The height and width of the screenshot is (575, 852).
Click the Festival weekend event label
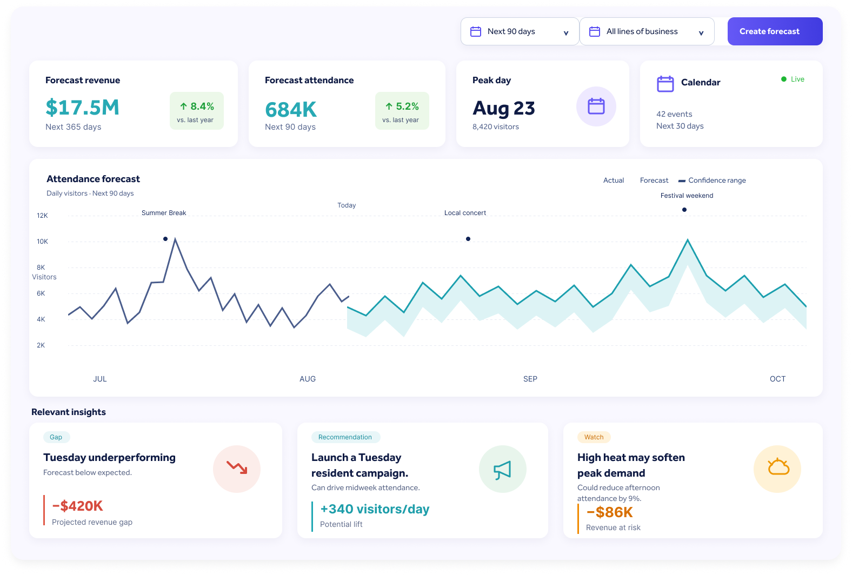click(687, 196)
